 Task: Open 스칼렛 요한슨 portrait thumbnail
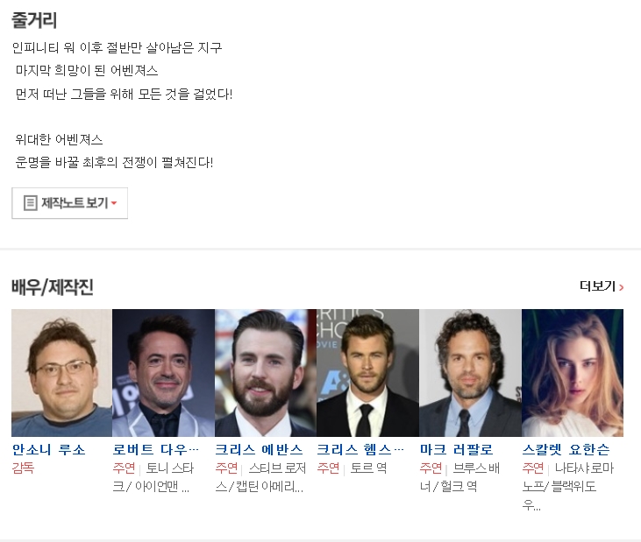(573, 373)
